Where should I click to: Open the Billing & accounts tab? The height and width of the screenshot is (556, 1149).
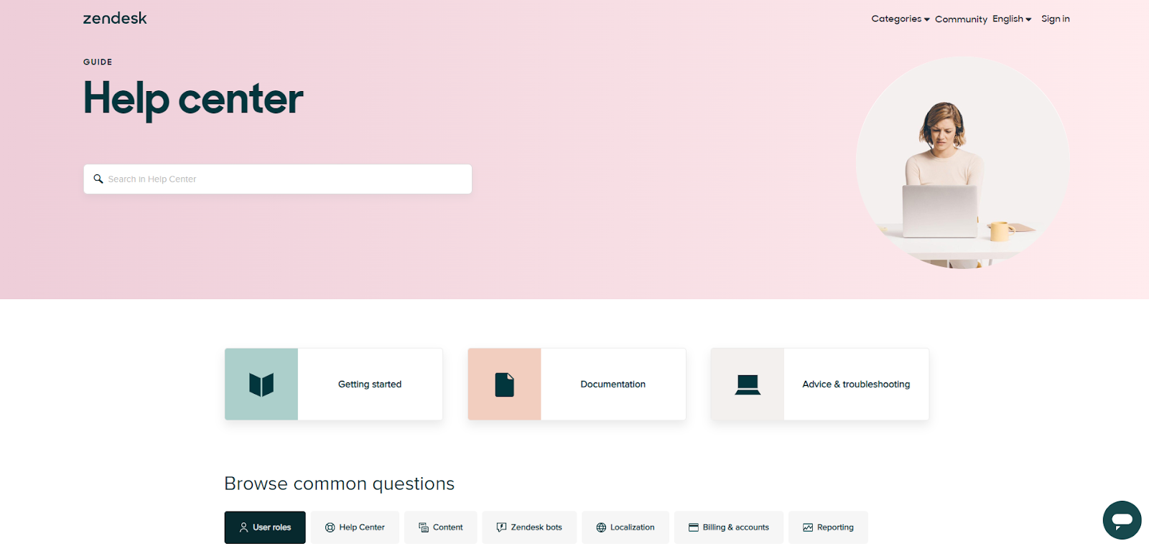(729, 527)
